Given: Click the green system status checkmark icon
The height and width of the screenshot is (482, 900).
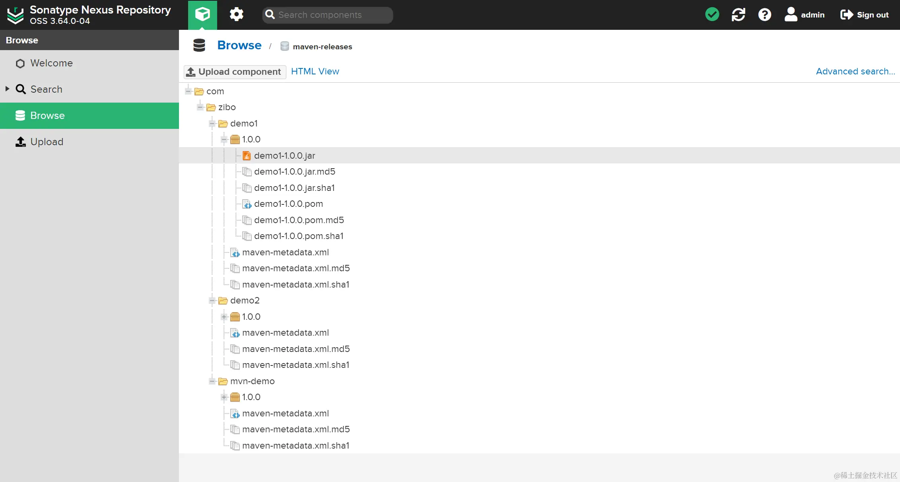Looking at the screenshot, I should click(712, 15).
